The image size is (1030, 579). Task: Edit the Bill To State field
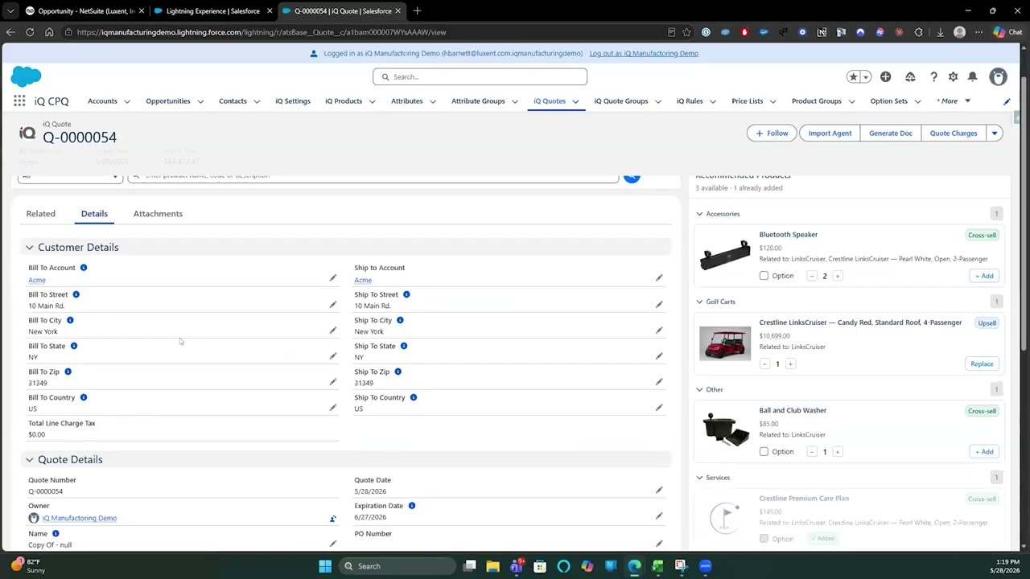click(333, 356)
